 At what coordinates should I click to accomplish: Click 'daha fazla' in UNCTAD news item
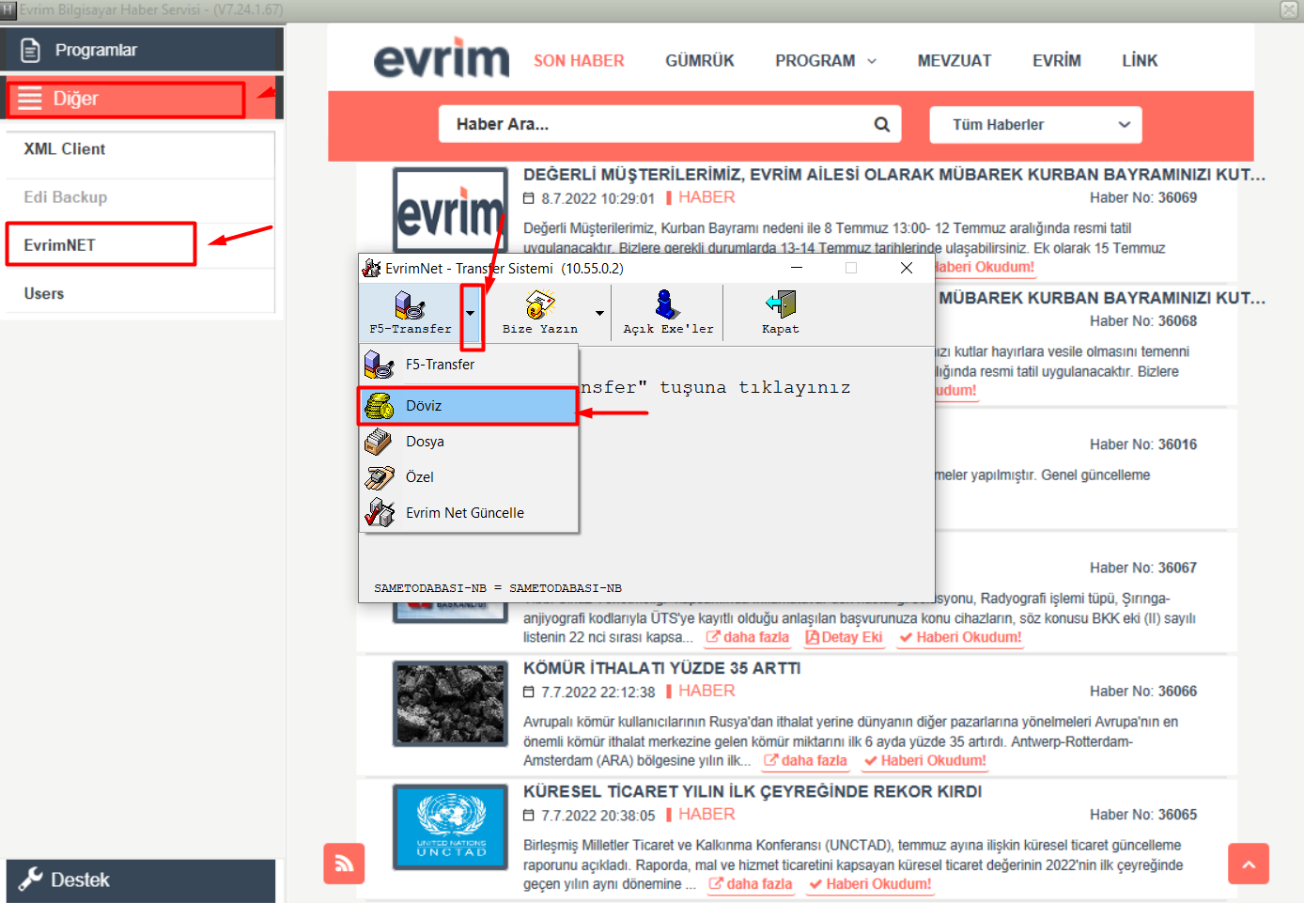coord(751,883)
